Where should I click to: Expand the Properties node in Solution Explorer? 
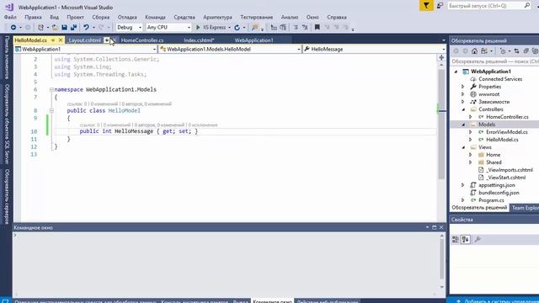[x=462, y=87]
